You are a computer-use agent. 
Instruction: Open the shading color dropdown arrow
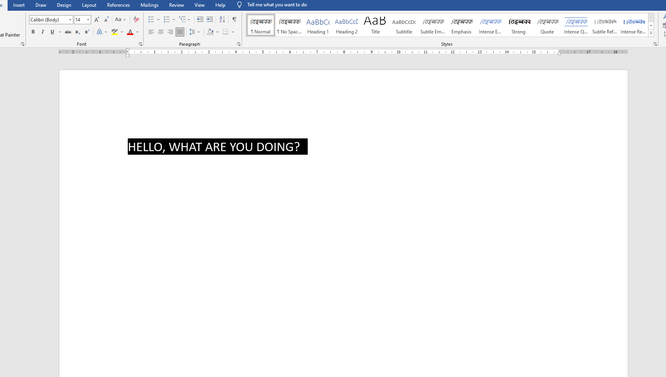[217, 32]
